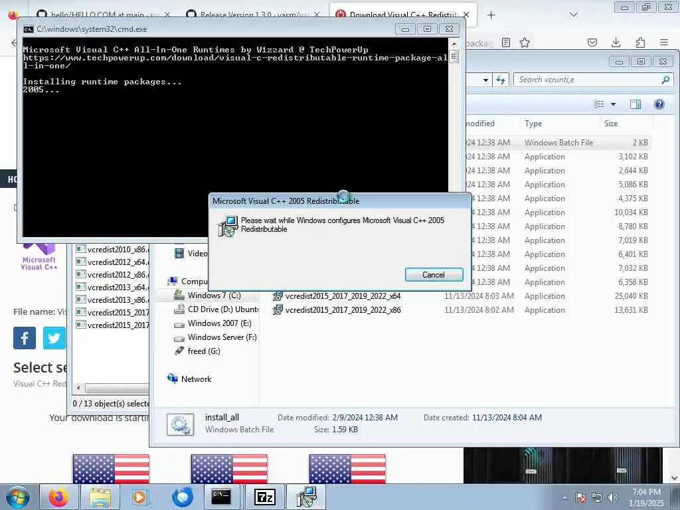Select the third US flag download server
680x510 pixels.
coord(347,468)
